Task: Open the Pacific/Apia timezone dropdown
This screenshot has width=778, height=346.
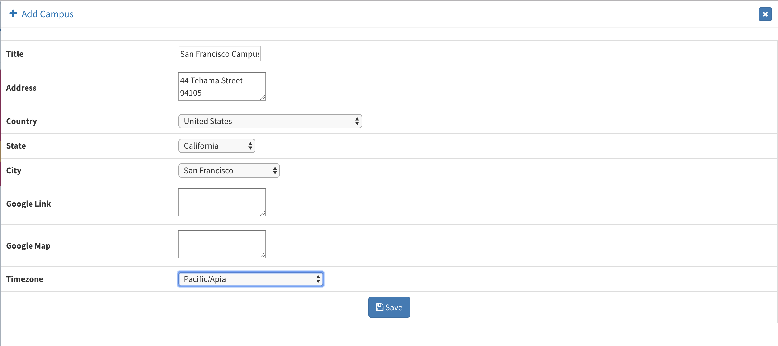Action: pos(250,279)
